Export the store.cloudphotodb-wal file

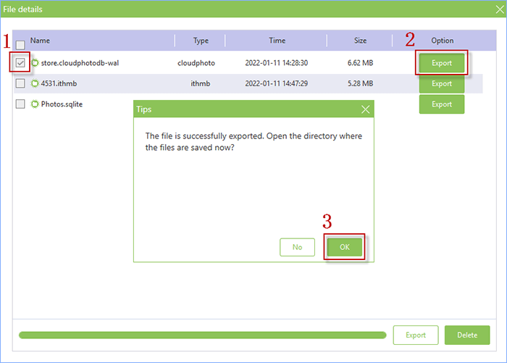pos(442,63)
